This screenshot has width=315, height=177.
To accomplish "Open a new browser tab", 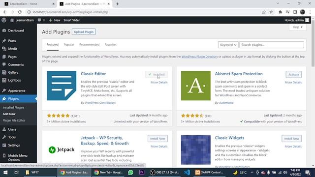I will [x=117, y=4].
